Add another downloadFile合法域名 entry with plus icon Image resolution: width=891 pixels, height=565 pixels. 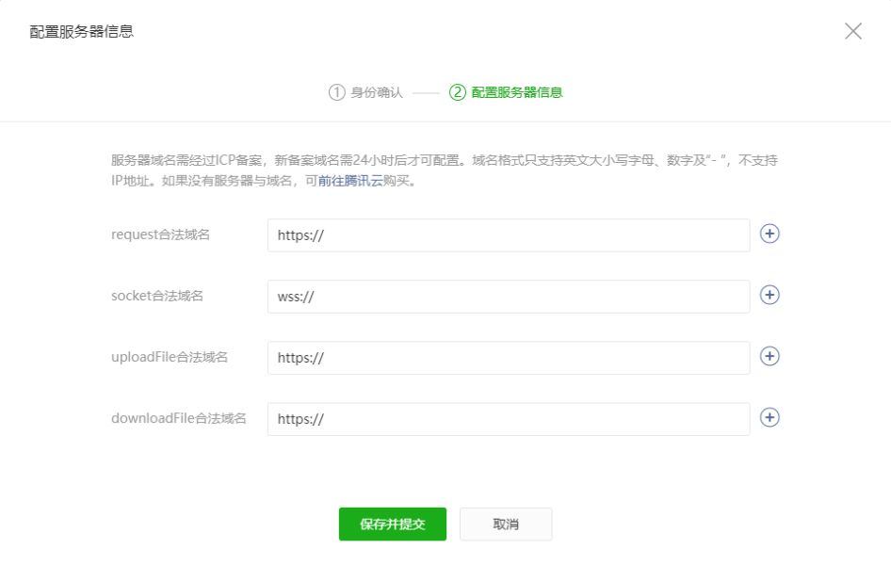tap(769, 417)
